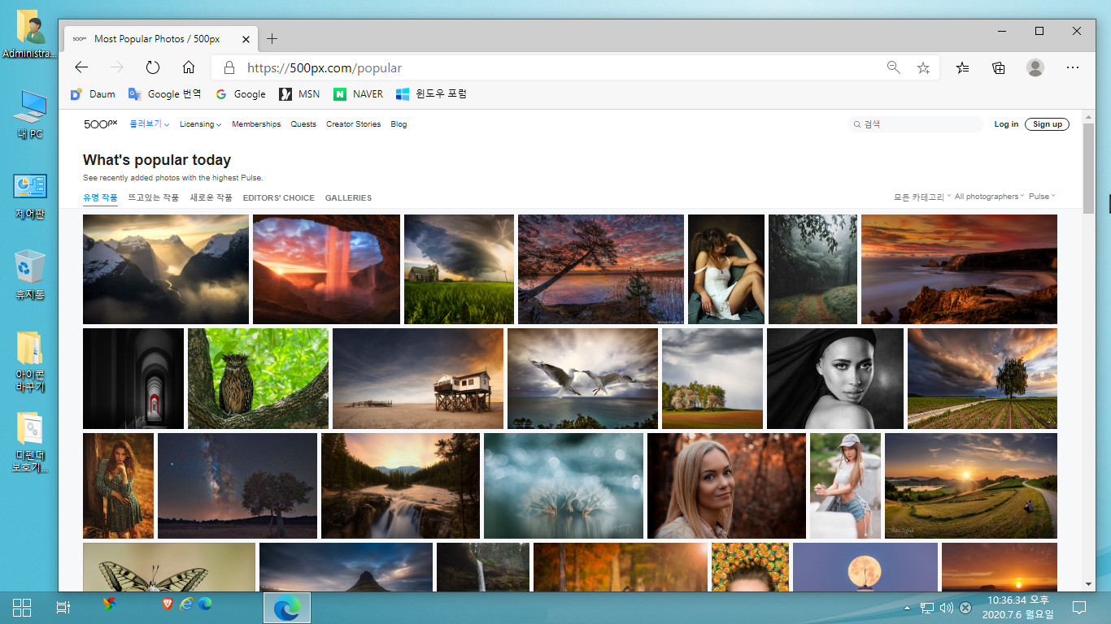Open the Favorites list icon
Screen dimensions: 1111x624
[x=963, y=68]
